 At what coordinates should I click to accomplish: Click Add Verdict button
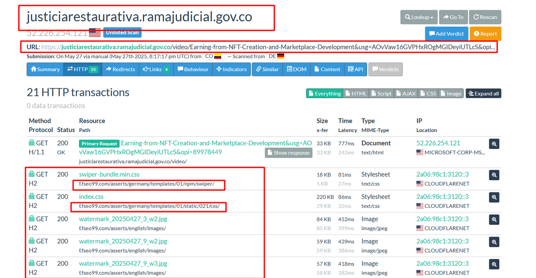coord(446,33)
